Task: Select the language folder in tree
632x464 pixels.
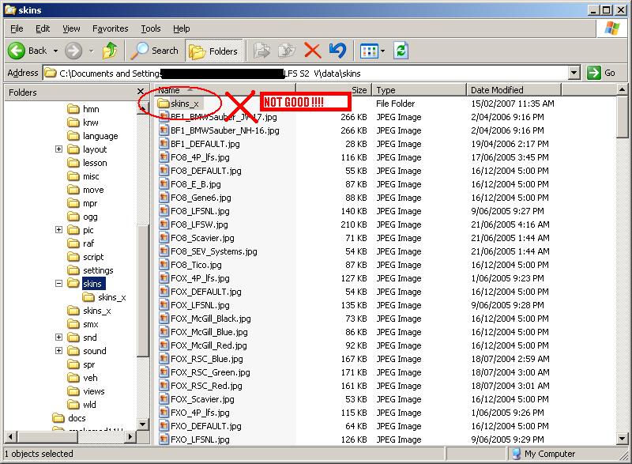Action: [x=100, y=136]
